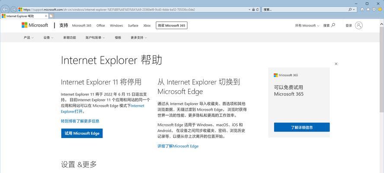Click the 可以免费试用 Microsoft 365 text
This screenshot has width=384, height=173.
[x=289, y=91]
